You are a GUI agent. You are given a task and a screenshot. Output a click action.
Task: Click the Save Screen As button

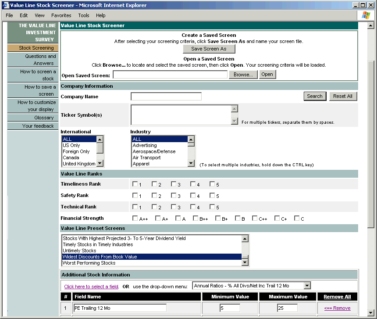pos(209,49)
